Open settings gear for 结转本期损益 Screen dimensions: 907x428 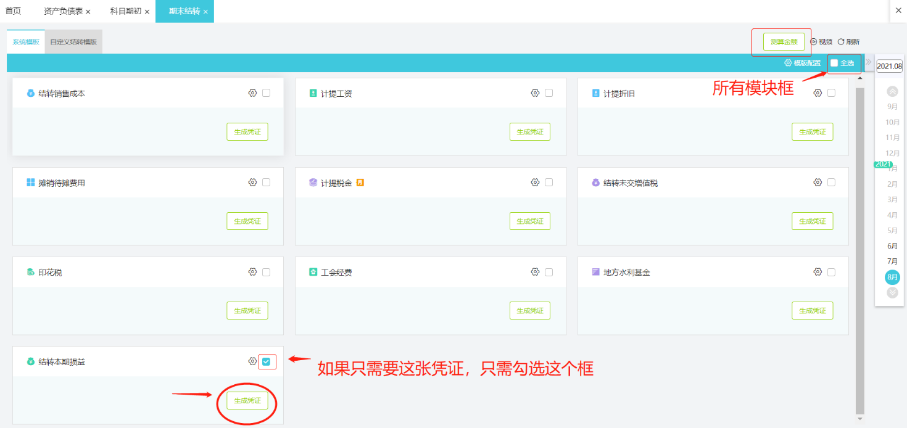click(252, 361)
